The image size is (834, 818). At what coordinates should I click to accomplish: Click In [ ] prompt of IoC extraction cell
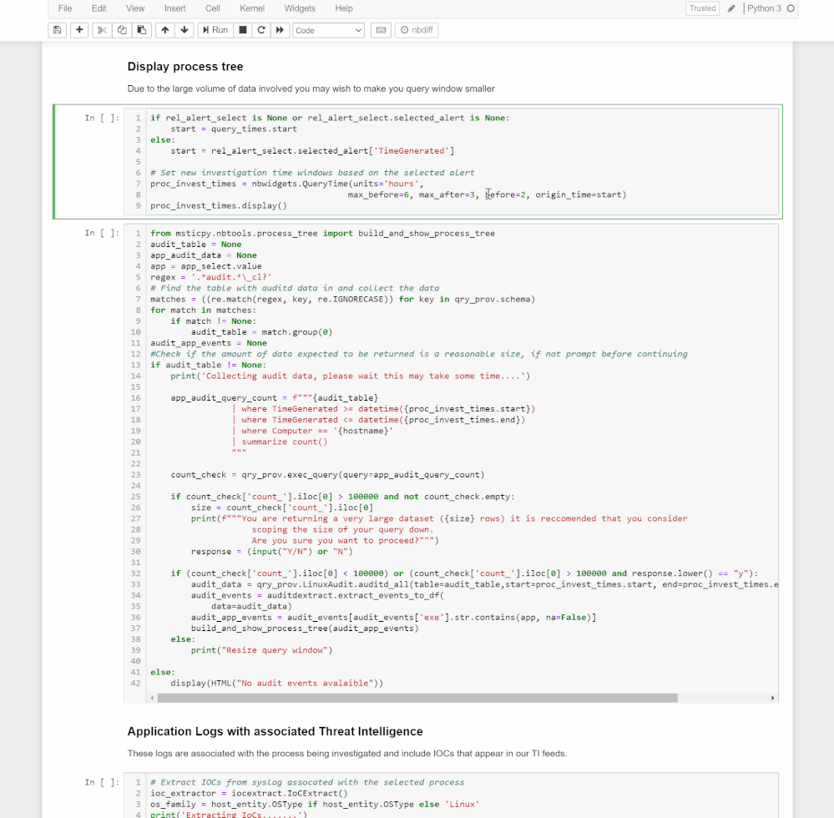[x=102, y=782]
